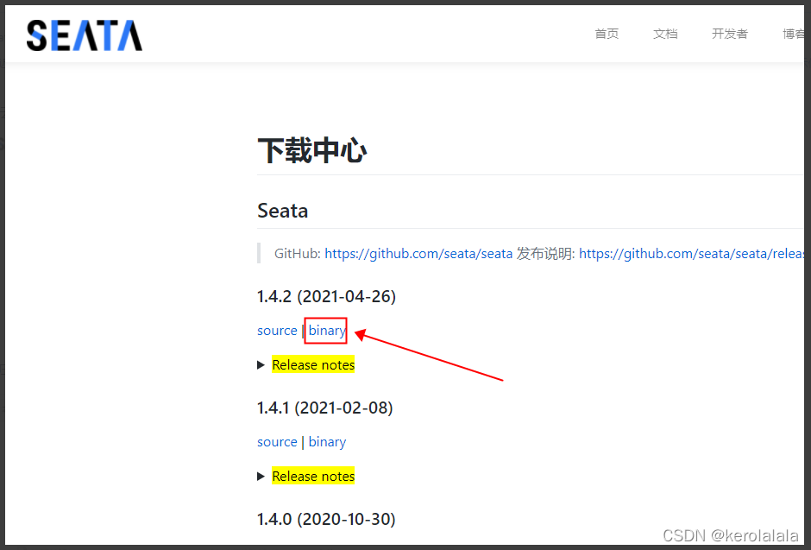The height and width of the screenshot is (550, 811).
Task: Open the 首页 menu item
Action: coord(607,35)
